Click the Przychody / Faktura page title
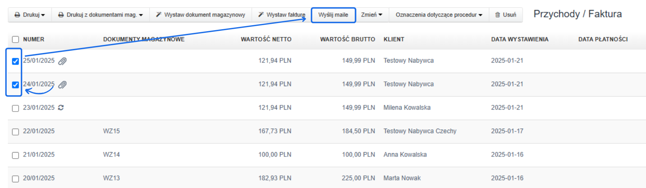The width and height of the screenshot is (646, 188). (x=578, y=14)
